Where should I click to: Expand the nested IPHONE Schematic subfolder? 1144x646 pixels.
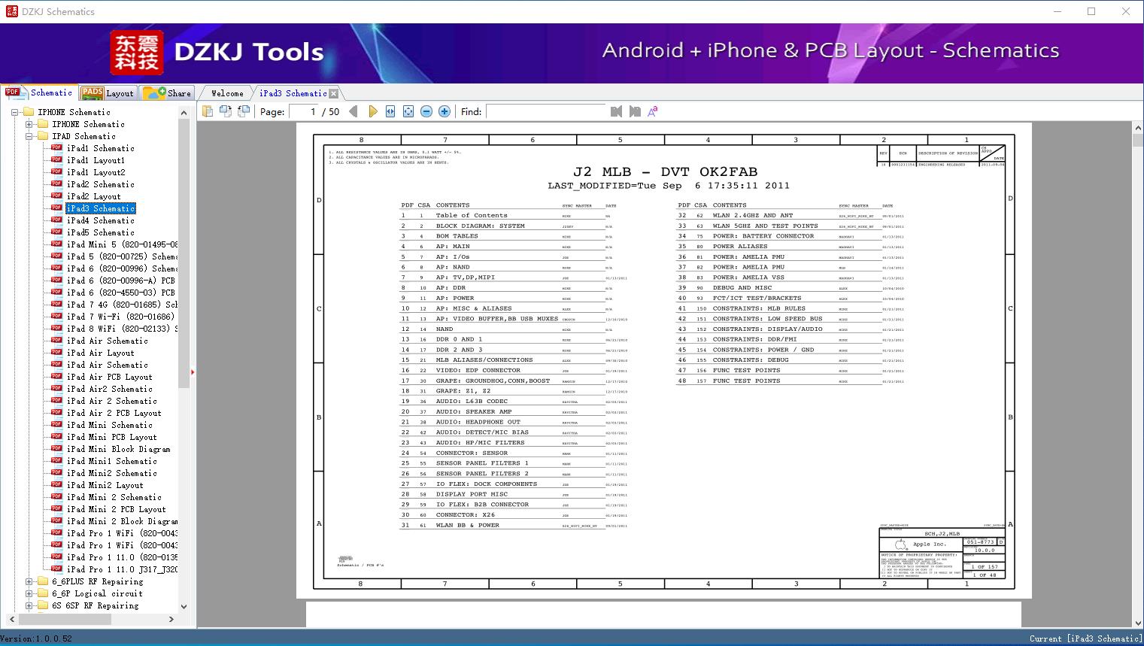(x=29, y=124)
